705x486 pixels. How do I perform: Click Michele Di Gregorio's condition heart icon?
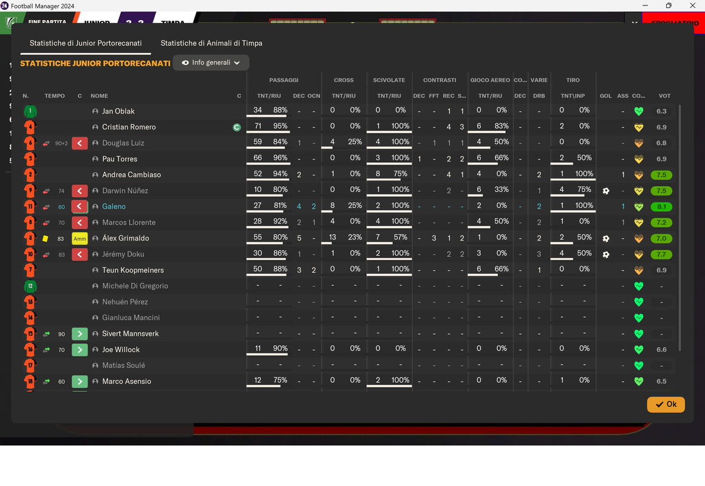638,286
